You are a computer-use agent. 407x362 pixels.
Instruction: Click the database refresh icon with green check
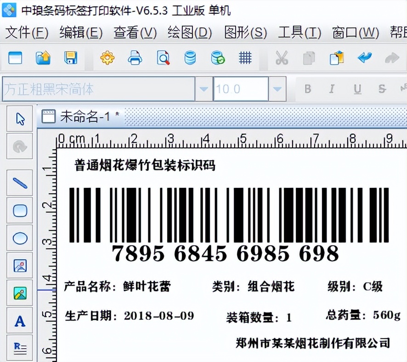pos(218,57)
